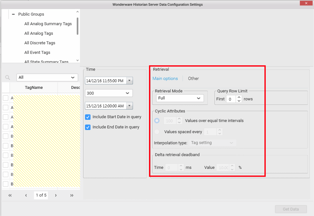Image resolution: width=314 pixels, height=216 pixels.
Task: Increase the cyclic count value of 100
Action: click(x=179, y=119)
